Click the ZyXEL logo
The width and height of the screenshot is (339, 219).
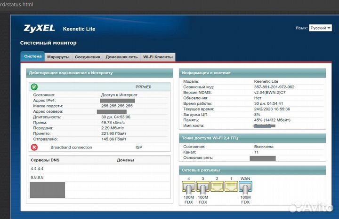[40, 28]
